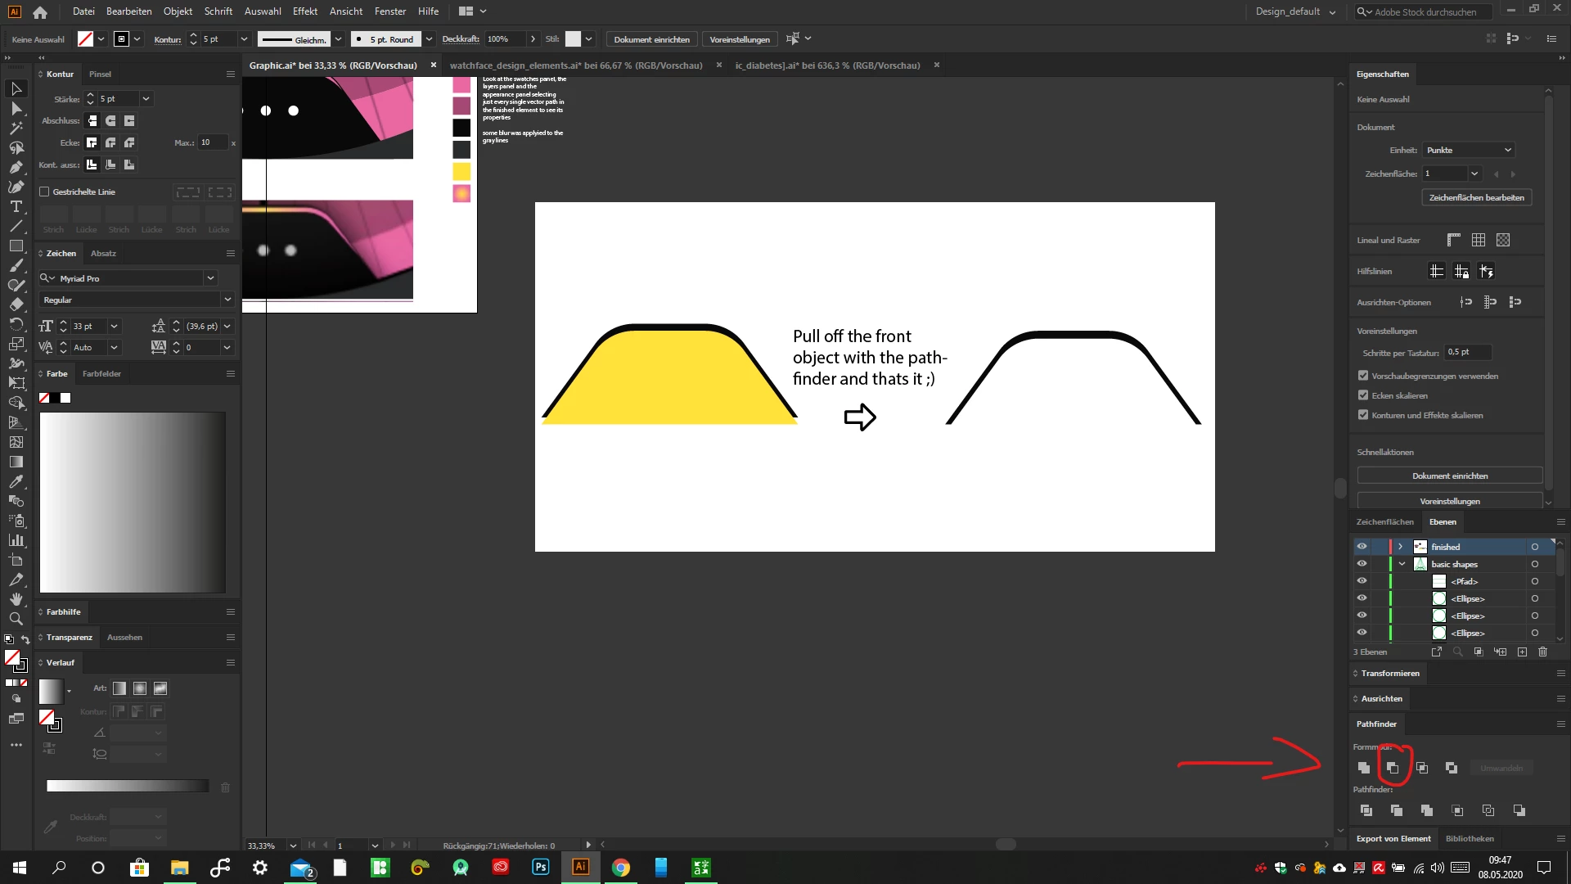
Task: Click the yellow swatch on artboard
Action: click(461, 171)
